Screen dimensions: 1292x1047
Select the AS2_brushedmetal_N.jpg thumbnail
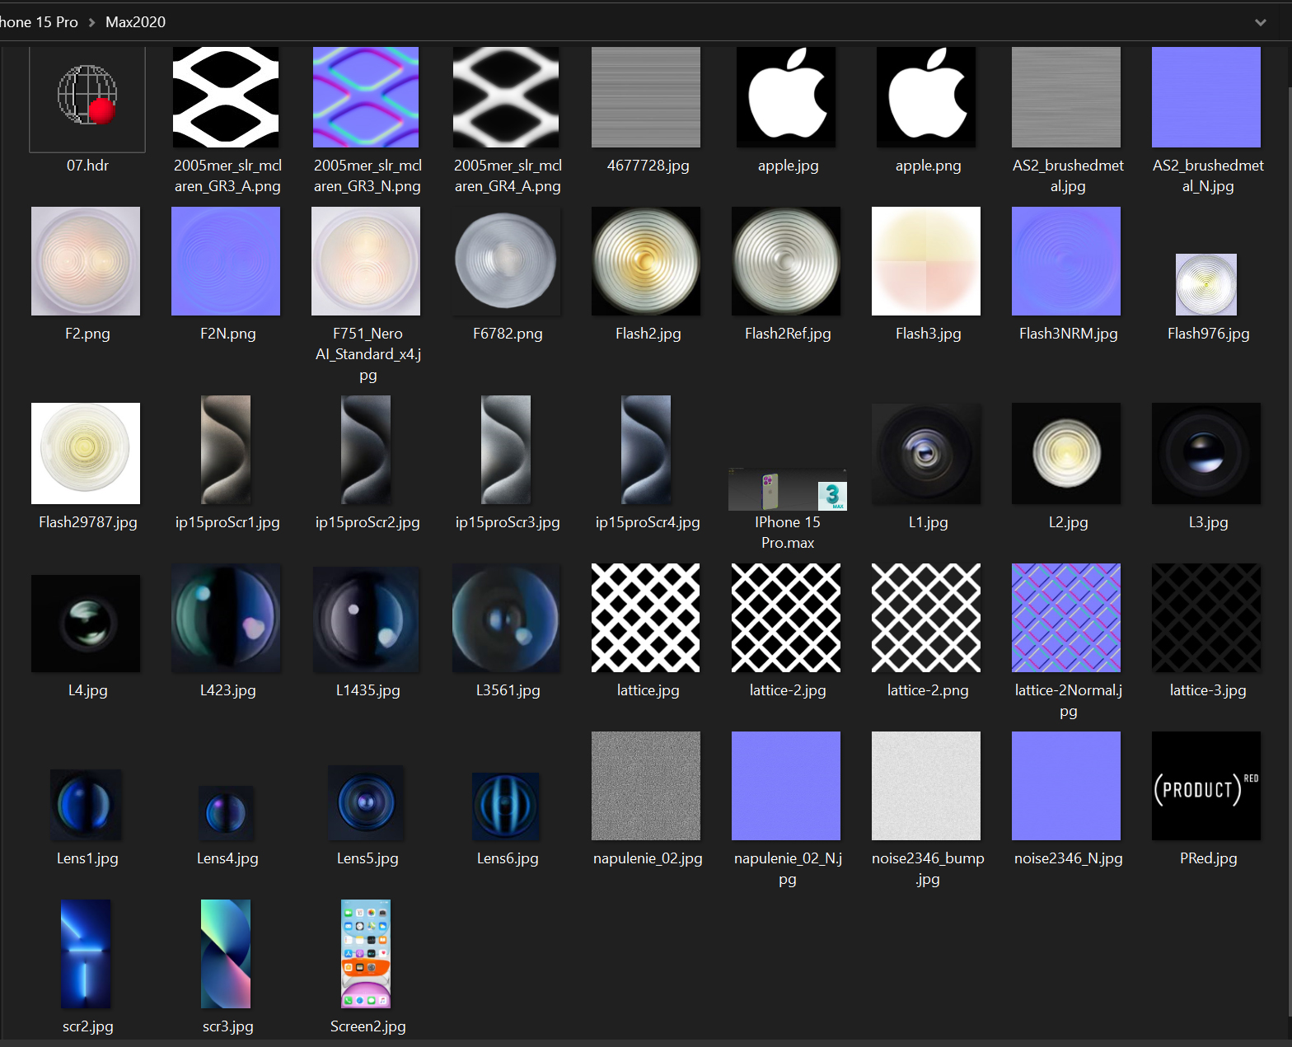pyautogui.click(x=1206, y=97)
